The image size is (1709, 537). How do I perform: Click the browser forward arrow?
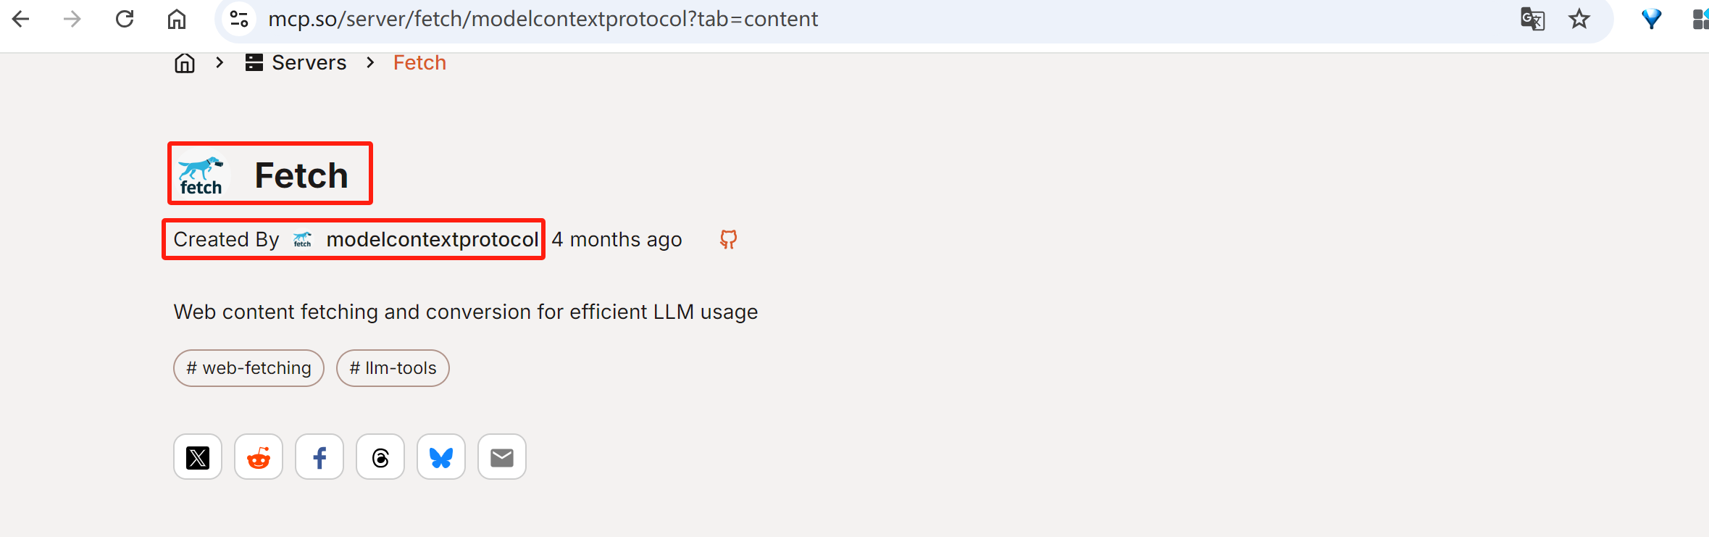[72, 19]
